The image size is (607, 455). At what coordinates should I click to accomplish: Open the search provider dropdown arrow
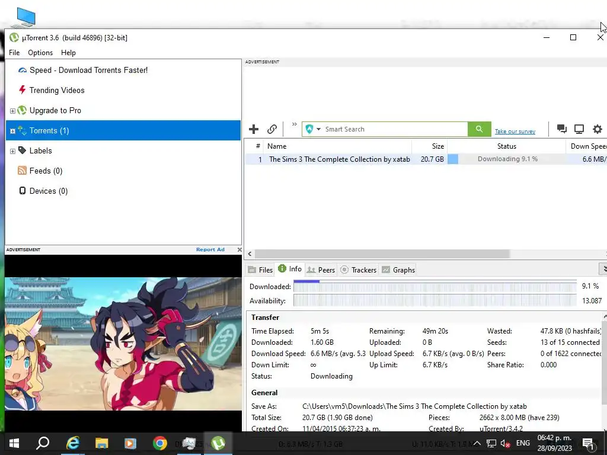coord(318,129)
